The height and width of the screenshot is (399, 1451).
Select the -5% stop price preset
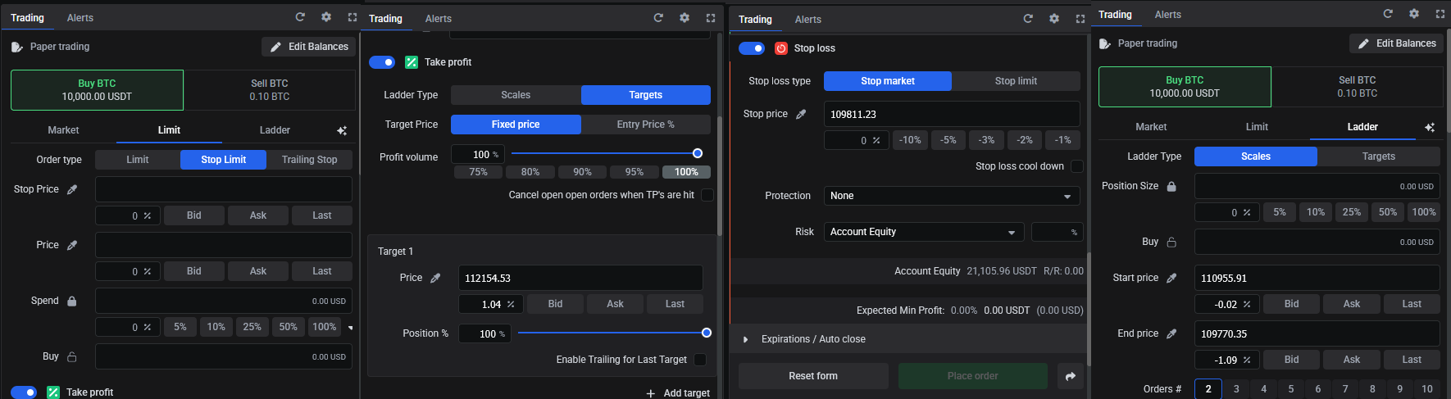click(x=948, y=140)
